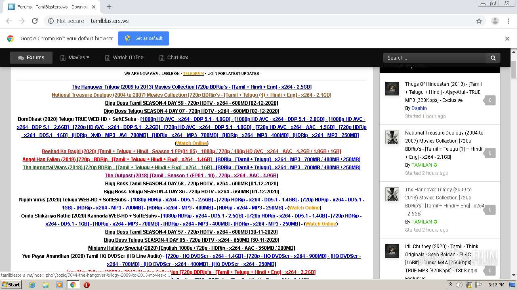This screenshot has height=290, width=517.
Task: Click the browser forward arrow
Action: tap(22, 21)
